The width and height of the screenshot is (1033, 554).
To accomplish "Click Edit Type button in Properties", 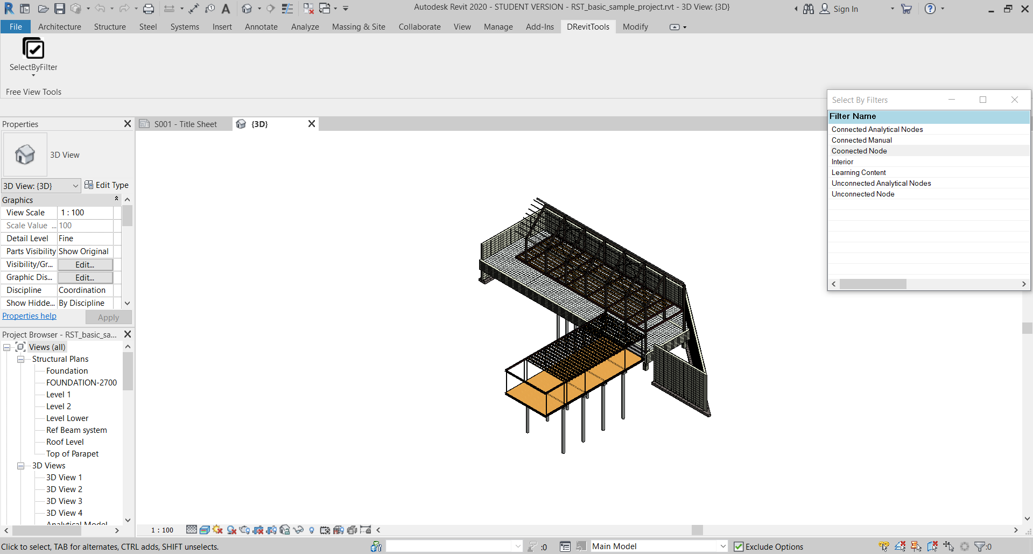I will [107, 185].
